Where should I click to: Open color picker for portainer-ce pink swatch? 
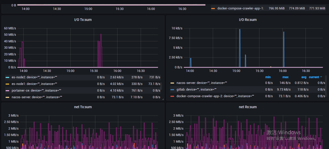(x=7, y=91)
